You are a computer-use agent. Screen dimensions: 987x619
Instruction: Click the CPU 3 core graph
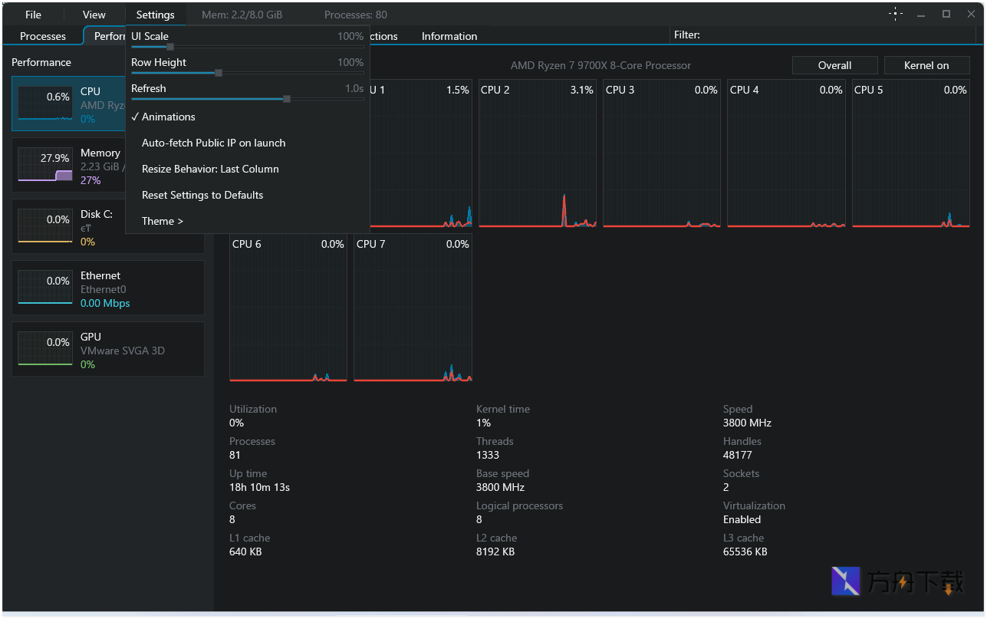(662, 153)
